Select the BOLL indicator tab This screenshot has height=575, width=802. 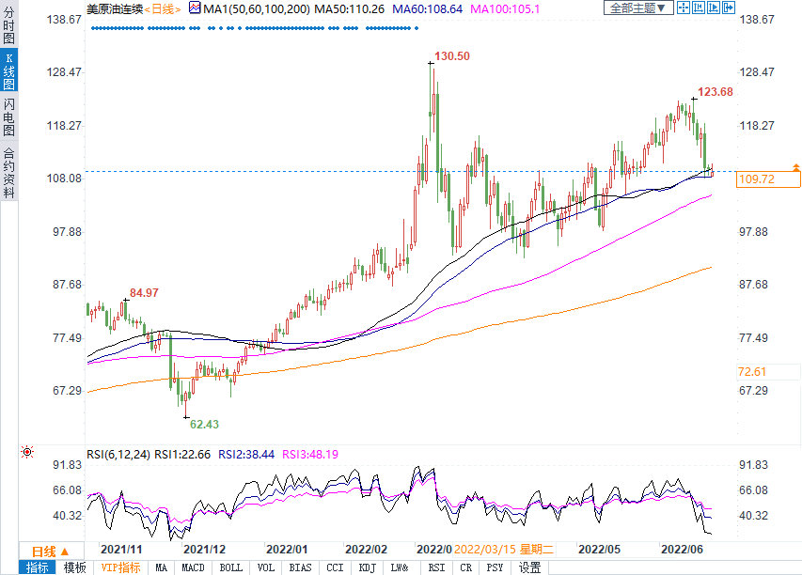point(230,567)
